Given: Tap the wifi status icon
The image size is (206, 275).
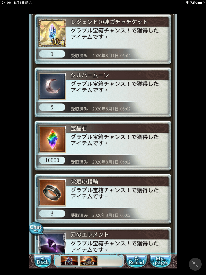Looking at the screenshot, I should click(187, 3).
